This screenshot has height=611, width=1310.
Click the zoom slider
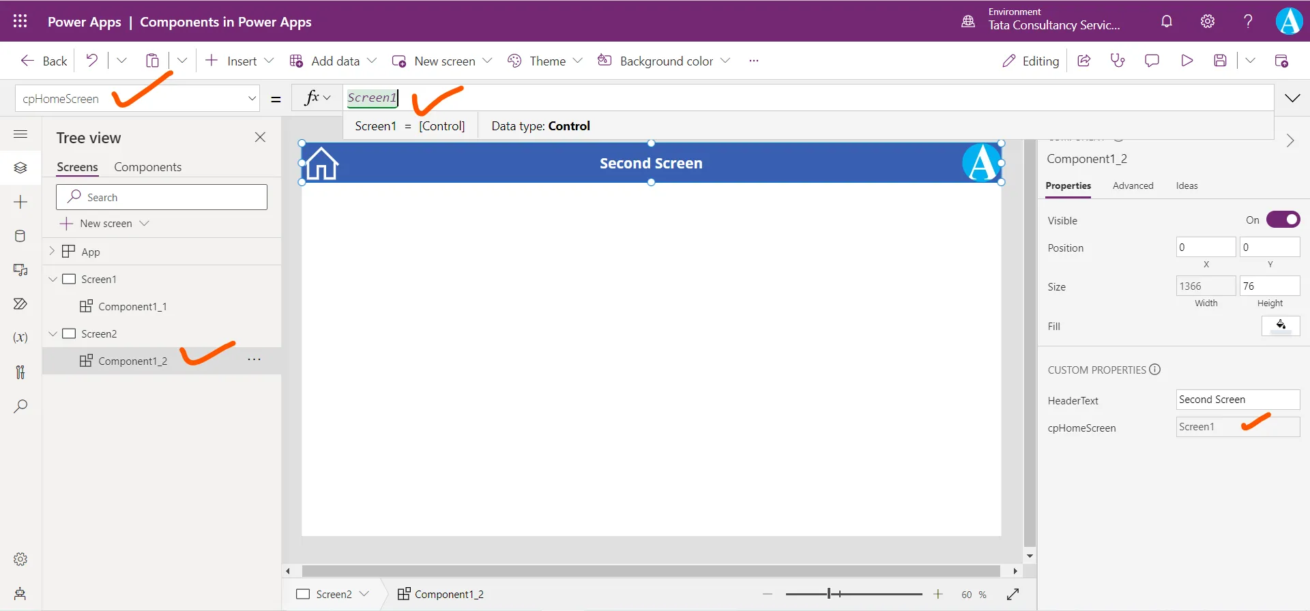[x=854, y=594]
